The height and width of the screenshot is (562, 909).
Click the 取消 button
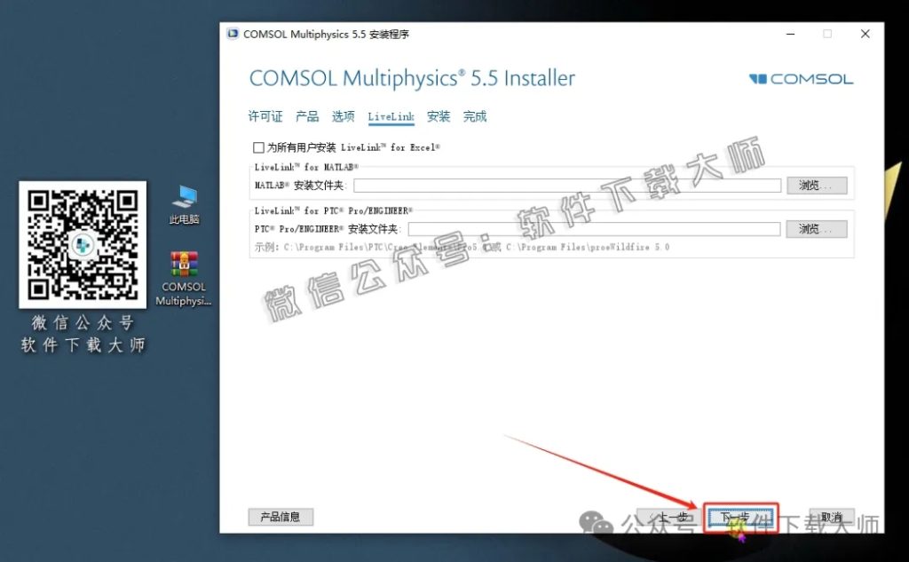pos(833,516)
